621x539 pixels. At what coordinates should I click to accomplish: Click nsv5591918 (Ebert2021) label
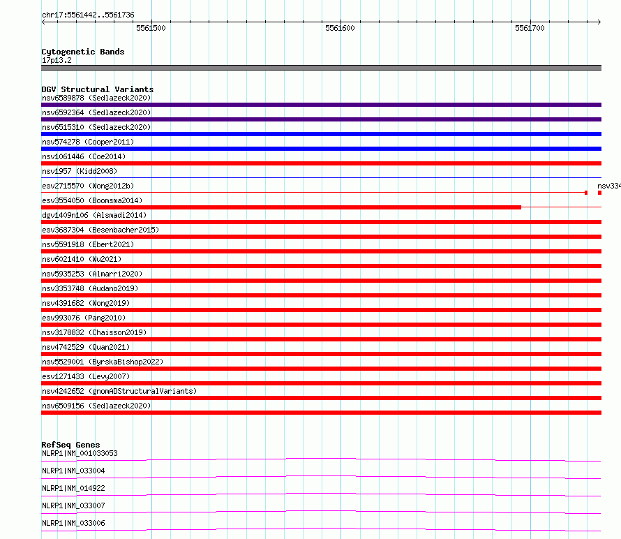pos(88,244)
